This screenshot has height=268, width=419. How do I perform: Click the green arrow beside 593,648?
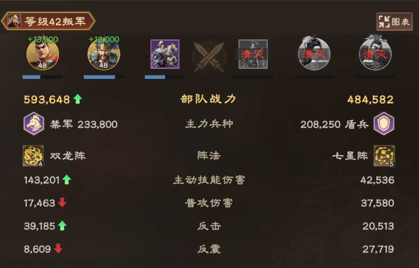point(78,99)
